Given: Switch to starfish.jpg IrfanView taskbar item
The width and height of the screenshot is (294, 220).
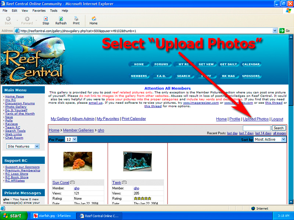Looking at the screenshot, I should [52, 216].
